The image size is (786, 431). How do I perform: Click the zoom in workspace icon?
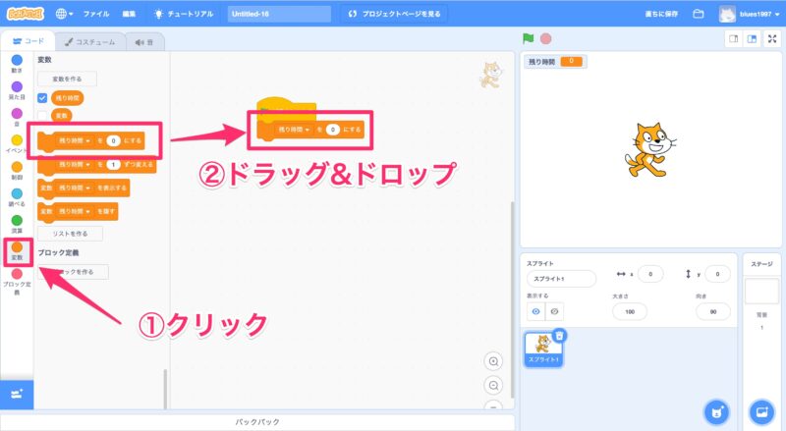pyautogui.click(x=493, y=361)
